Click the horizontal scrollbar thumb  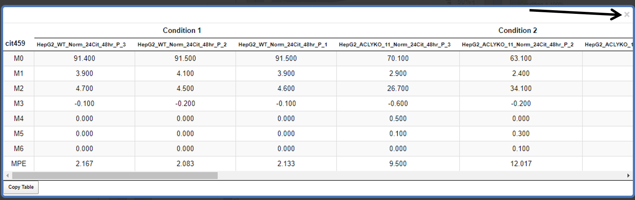point(115,176)
